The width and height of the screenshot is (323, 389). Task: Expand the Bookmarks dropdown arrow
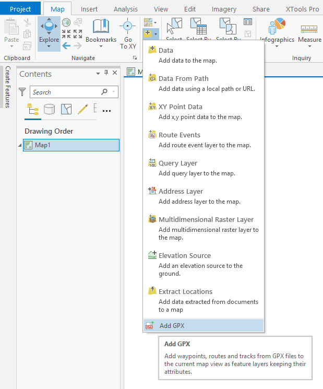coord(101,46)
